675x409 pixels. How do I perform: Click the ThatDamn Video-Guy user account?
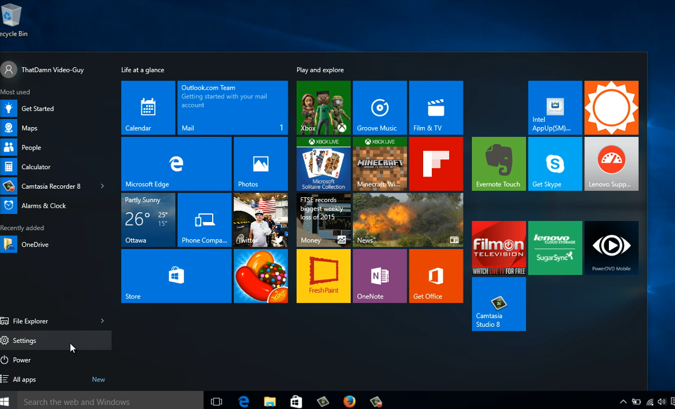[x=52, y=70]
